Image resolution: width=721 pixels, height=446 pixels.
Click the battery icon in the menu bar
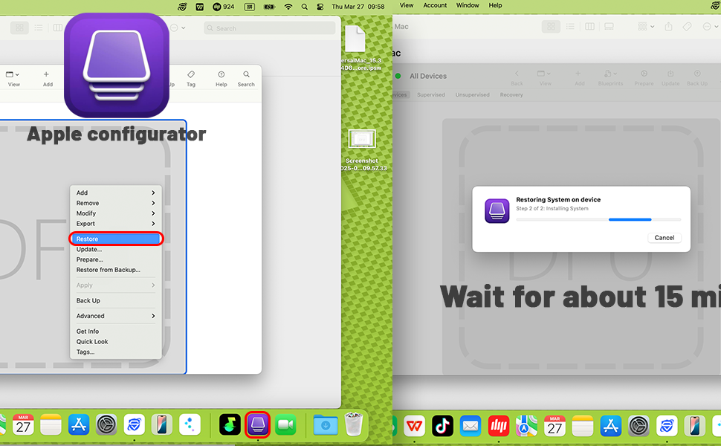[x=269, y=7]
